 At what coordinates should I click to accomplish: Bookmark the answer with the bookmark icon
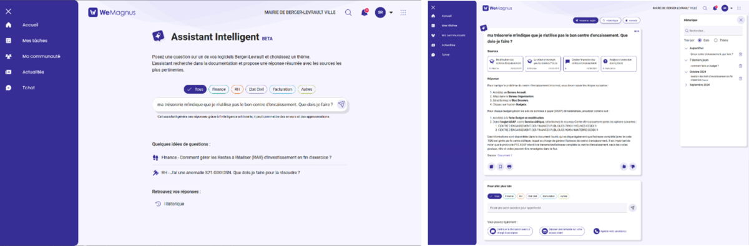tap(501, 167)
